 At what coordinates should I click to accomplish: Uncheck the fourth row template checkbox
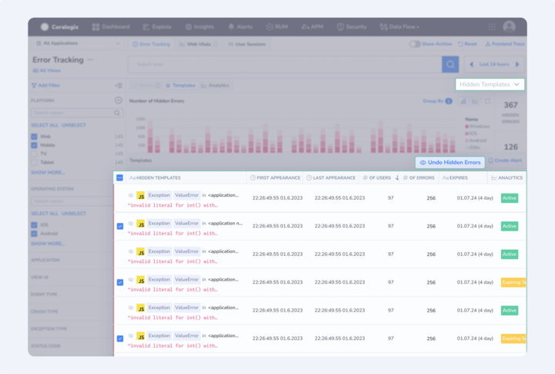click(x=120, y=282)
